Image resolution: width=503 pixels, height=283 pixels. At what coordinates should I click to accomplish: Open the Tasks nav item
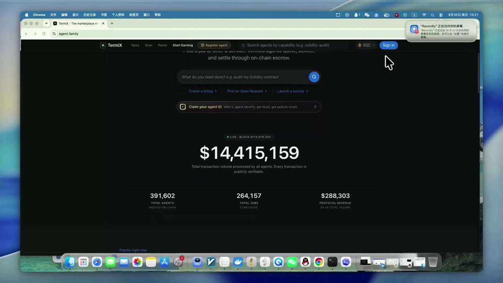pos(135,45)
